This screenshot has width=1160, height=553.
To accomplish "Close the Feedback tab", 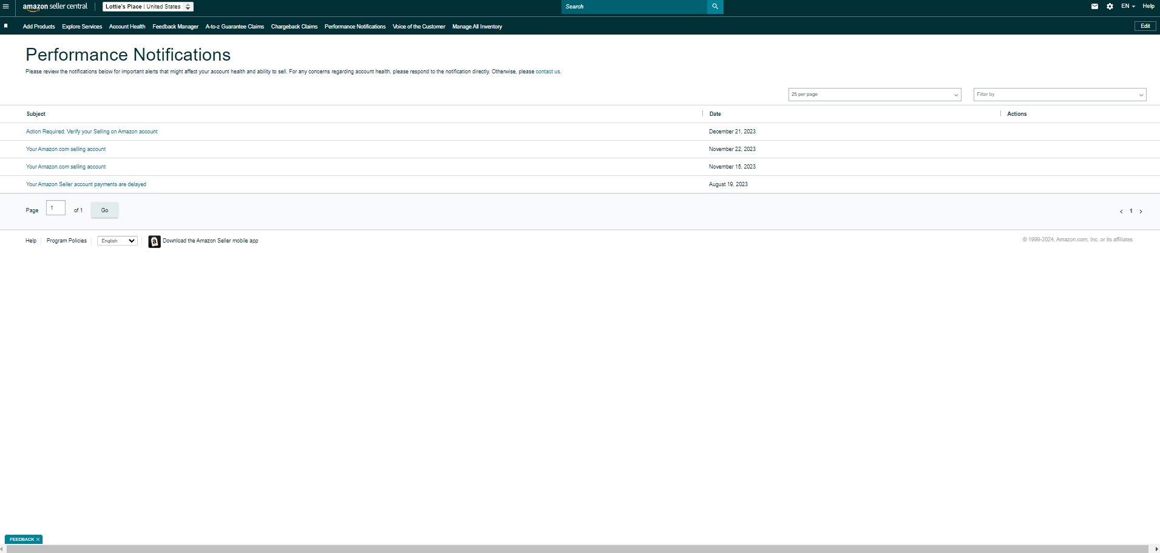I will [38, 539].
